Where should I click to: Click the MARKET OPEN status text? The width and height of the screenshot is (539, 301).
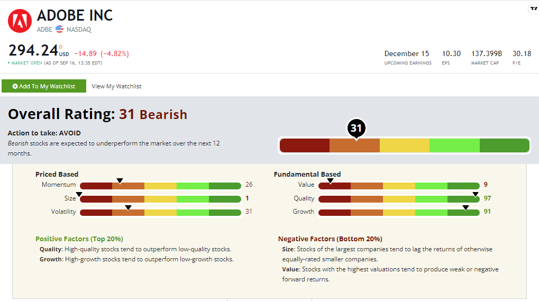click(26, 63)
